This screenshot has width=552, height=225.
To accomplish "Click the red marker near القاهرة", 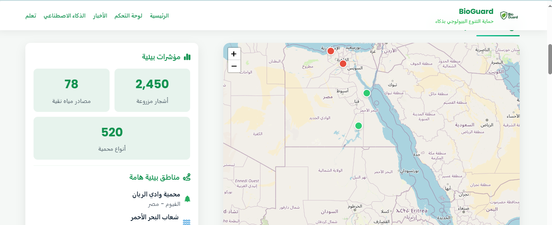I will (x=343, y=64).
